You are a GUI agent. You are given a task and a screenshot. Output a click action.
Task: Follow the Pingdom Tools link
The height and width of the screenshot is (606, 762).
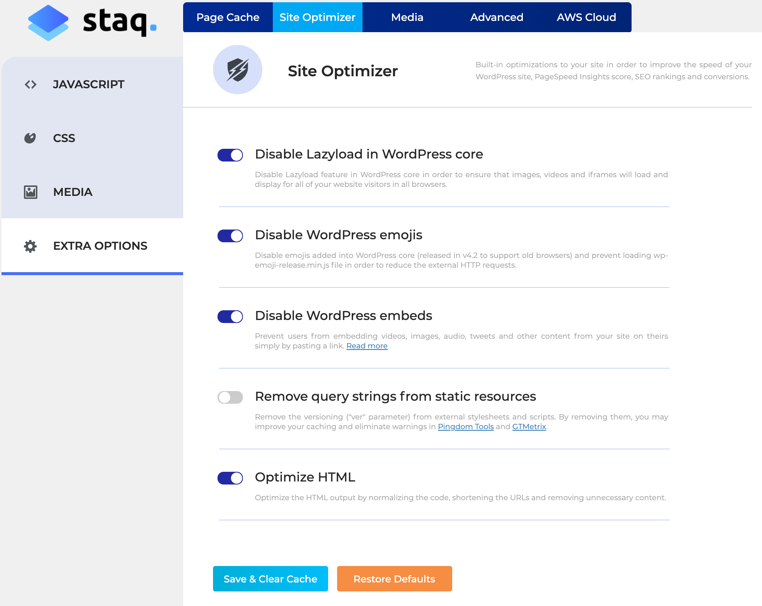pos(466,427)
